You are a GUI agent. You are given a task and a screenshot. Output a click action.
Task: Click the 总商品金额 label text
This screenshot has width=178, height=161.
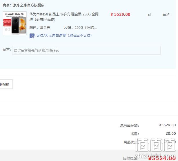(130, 125)
